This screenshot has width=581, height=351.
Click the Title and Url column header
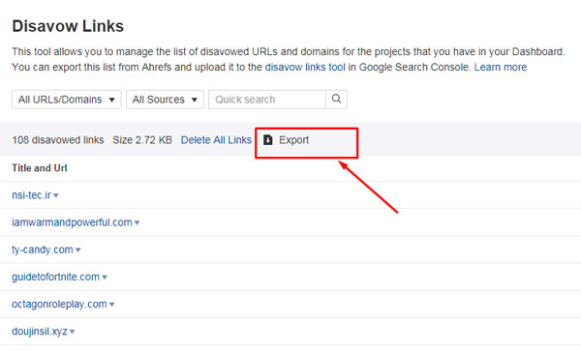tap(40, 168)
